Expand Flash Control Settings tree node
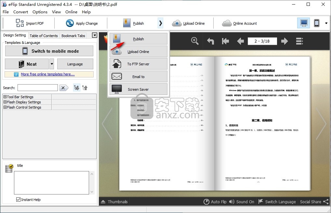The height and width of the screenshot is (213, 331). 5,107
